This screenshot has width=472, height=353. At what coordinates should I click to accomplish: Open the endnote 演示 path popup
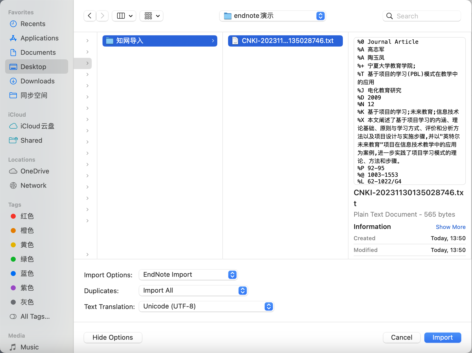(272, 16)
